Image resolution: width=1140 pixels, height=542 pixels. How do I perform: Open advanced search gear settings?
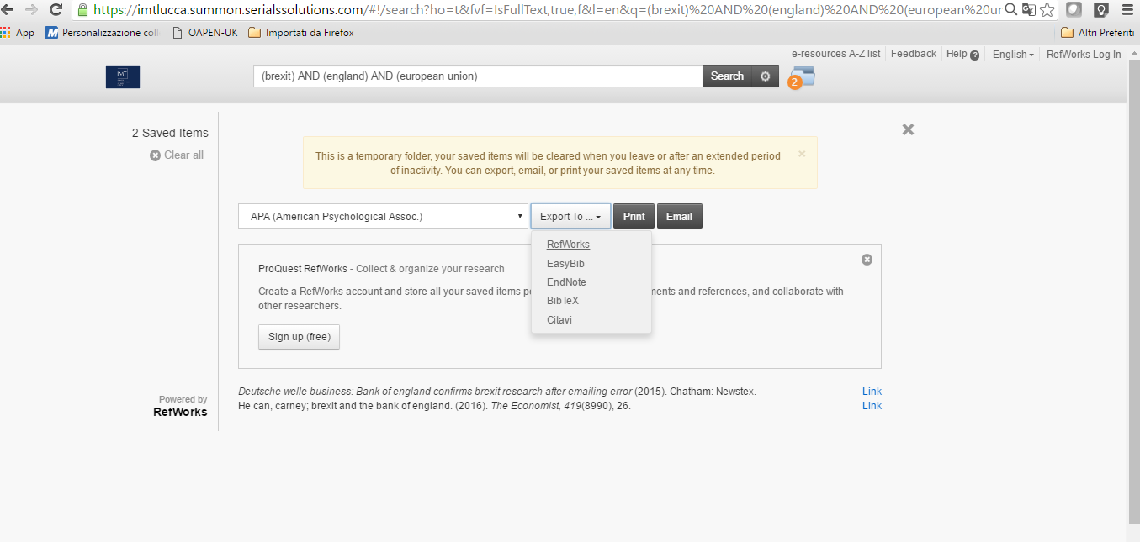[765, 76]
